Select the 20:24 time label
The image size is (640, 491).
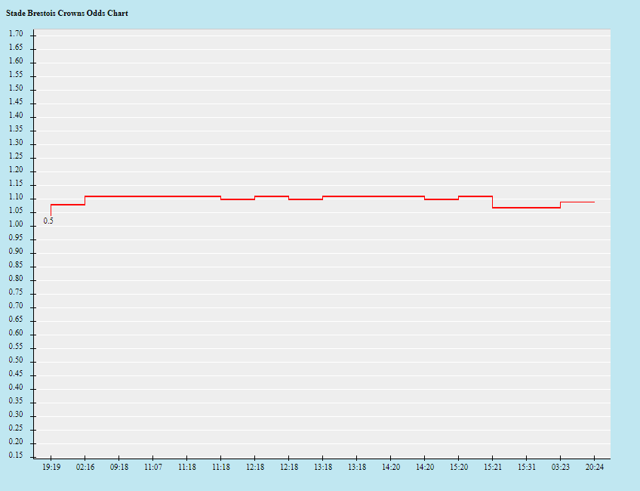(594, 468)
